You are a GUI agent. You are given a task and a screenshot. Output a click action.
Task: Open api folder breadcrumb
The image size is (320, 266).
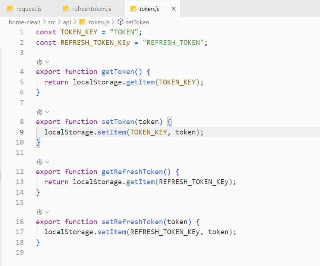(x=67, y=22)
